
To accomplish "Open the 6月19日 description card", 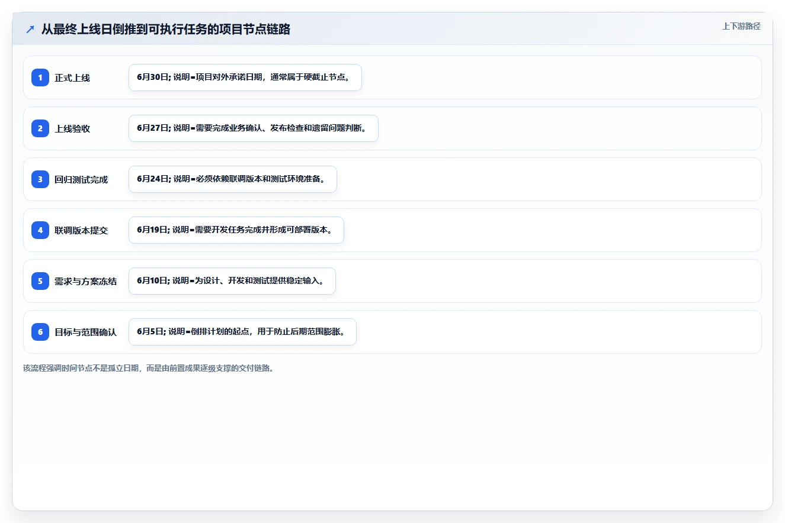I will click(x=236, y=230).
